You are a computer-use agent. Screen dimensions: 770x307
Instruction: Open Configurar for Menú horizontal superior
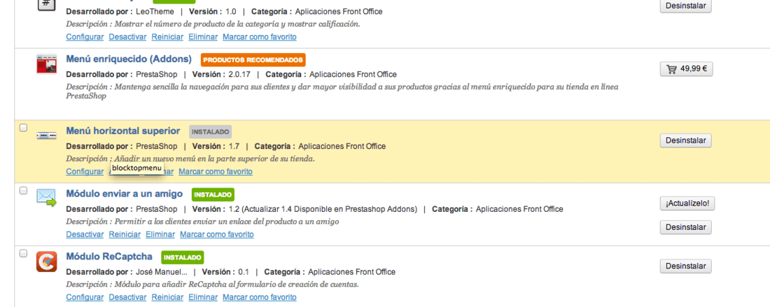(85, 171)
